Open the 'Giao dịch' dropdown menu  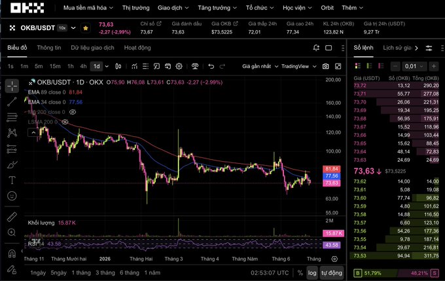(x=173, y=8)
